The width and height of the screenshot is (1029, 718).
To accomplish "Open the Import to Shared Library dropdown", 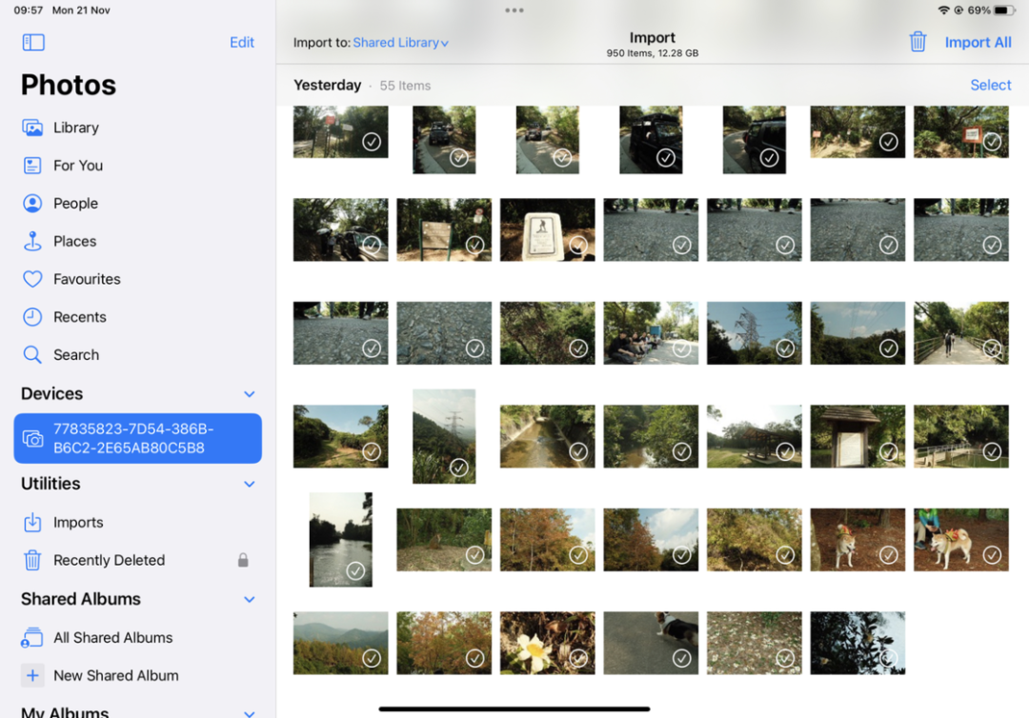I will 400,43.
